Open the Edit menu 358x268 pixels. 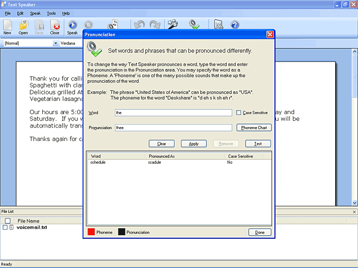click(x=20, y=13)
